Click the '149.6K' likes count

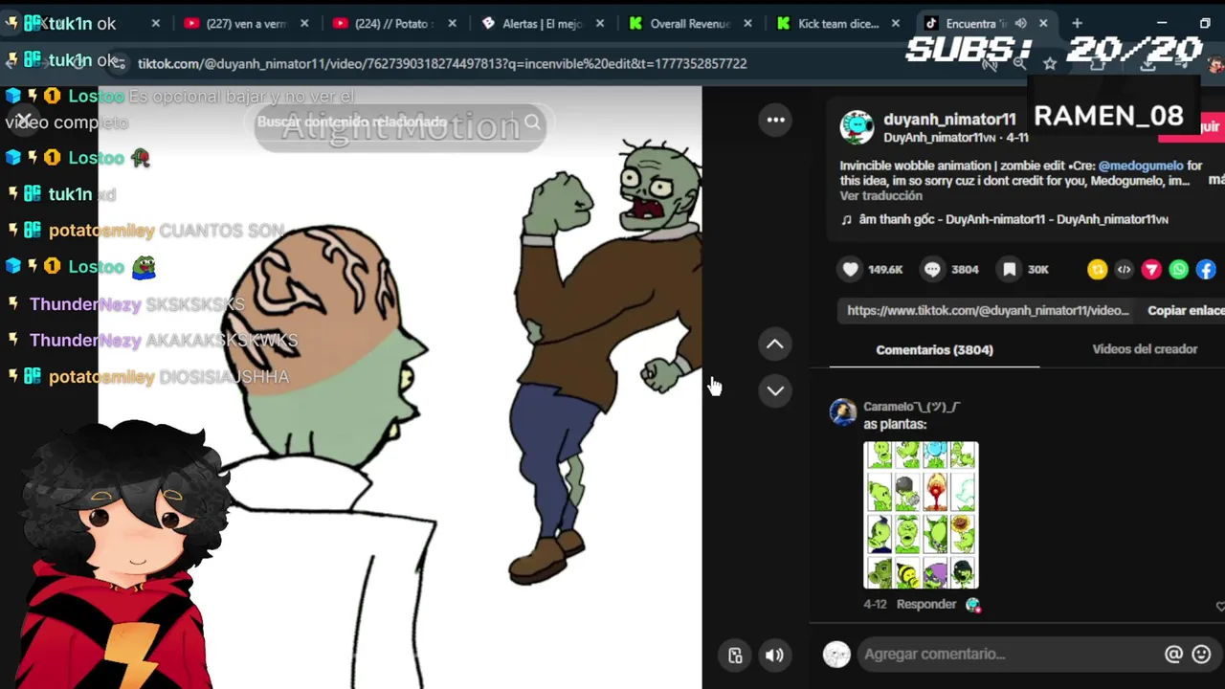click(x=885, y=270)
